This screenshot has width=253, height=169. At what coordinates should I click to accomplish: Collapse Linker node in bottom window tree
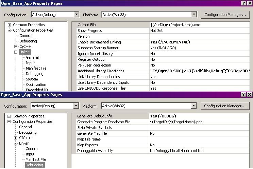tap(16, 143)
